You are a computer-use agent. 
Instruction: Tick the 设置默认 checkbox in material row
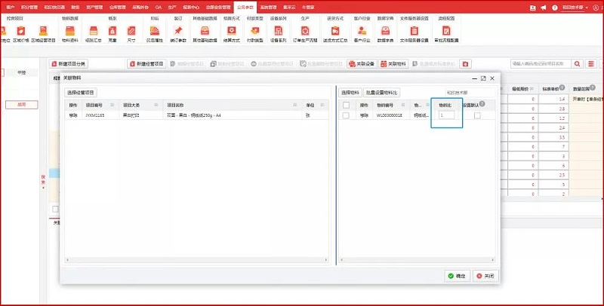coord(476,115)
